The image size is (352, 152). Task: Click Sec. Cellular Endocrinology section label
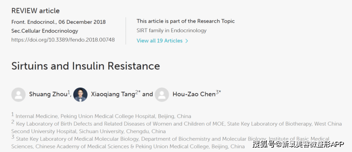pyautogui.click(x=45, y=31)
